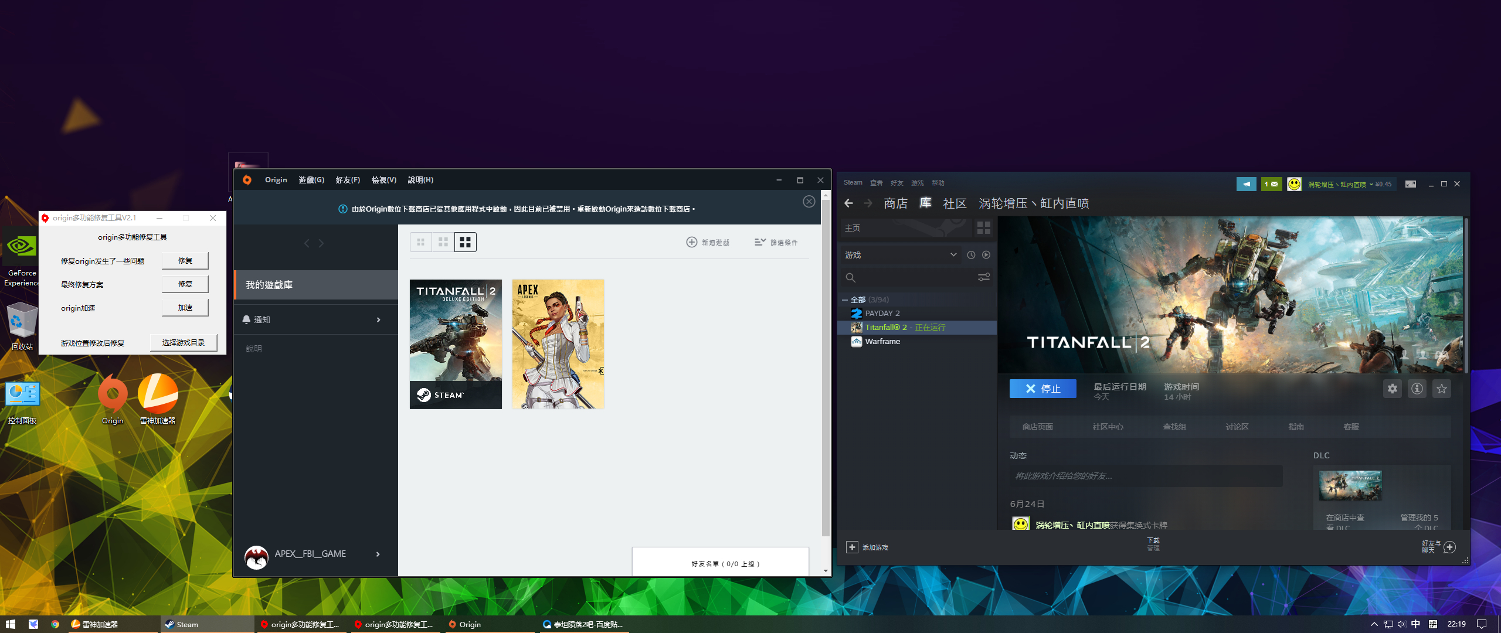Open the Steam games category dropdown

tap(901, 255)
